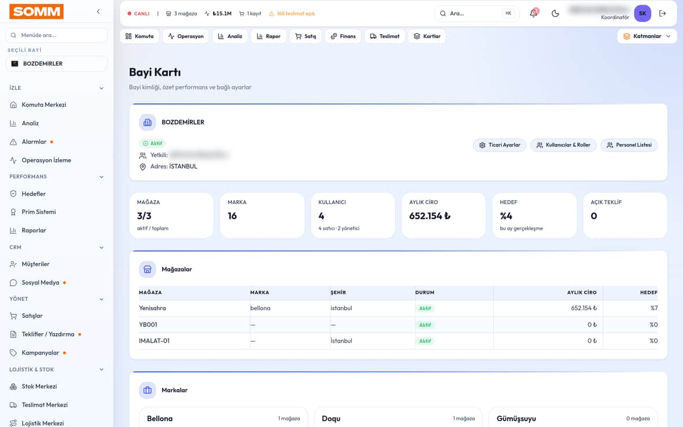This screenshot has width=683, height=427.
Task: Open the notifications bell
Action: (534, 13)
